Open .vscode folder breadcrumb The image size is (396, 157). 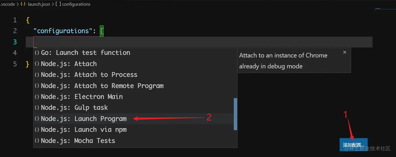(x=8, y=4)
